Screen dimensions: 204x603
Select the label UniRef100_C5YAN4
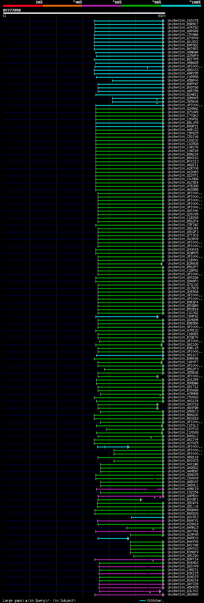pos(183,35)
